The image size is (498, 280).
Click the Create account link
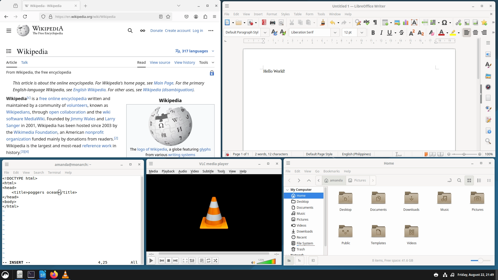[177, 31]
